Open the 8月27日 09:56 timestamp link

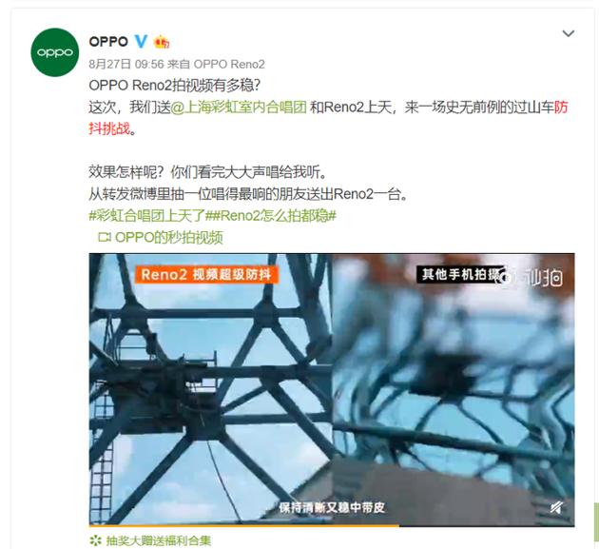126,64
